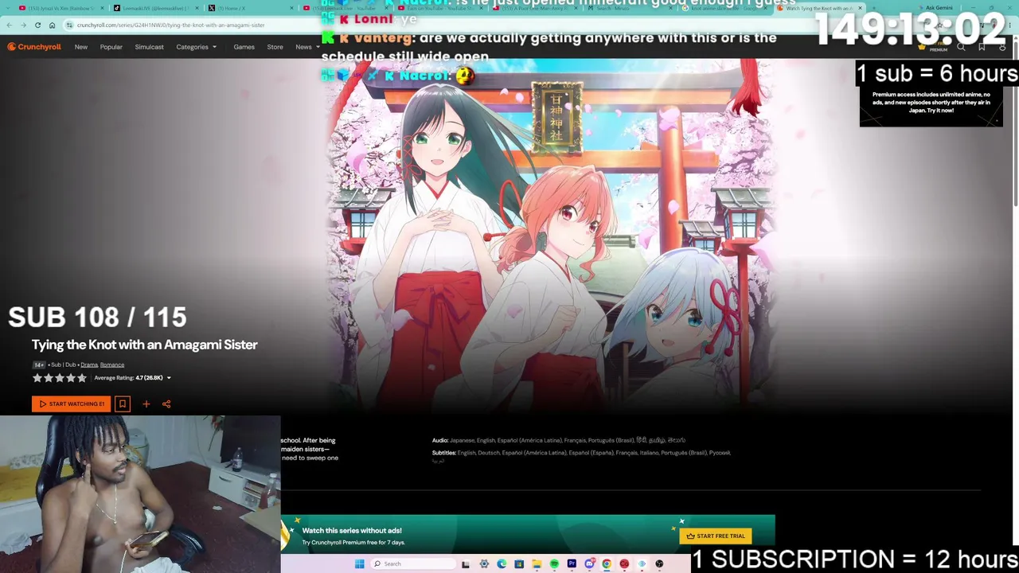Click Start Free Trial button
Viewport: 1019px width, 573px height.
pos(716,536)
